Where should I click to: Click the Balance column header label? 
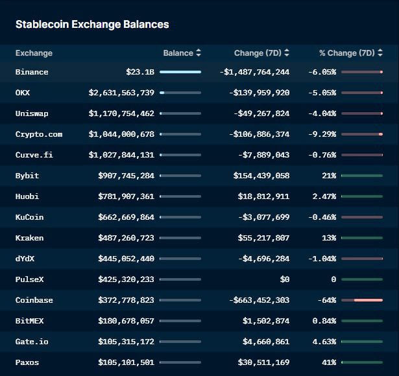tap(178, 53)
